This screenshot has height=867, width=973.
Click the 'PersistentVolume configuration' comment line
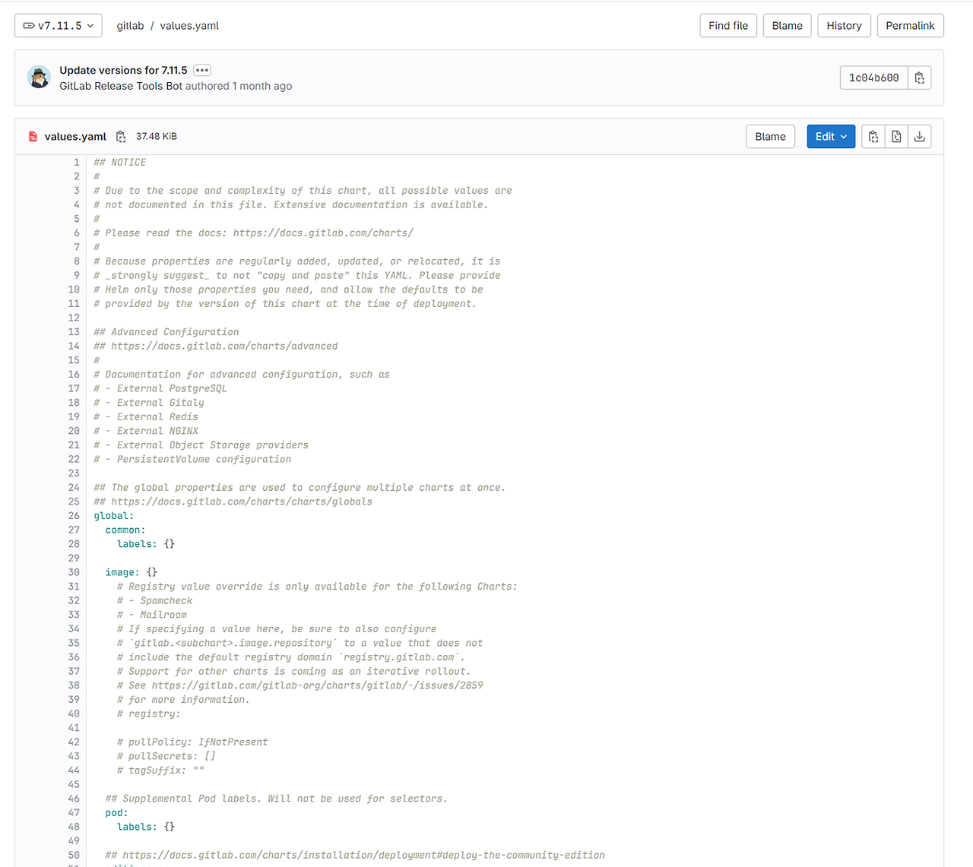click(192, 459)
